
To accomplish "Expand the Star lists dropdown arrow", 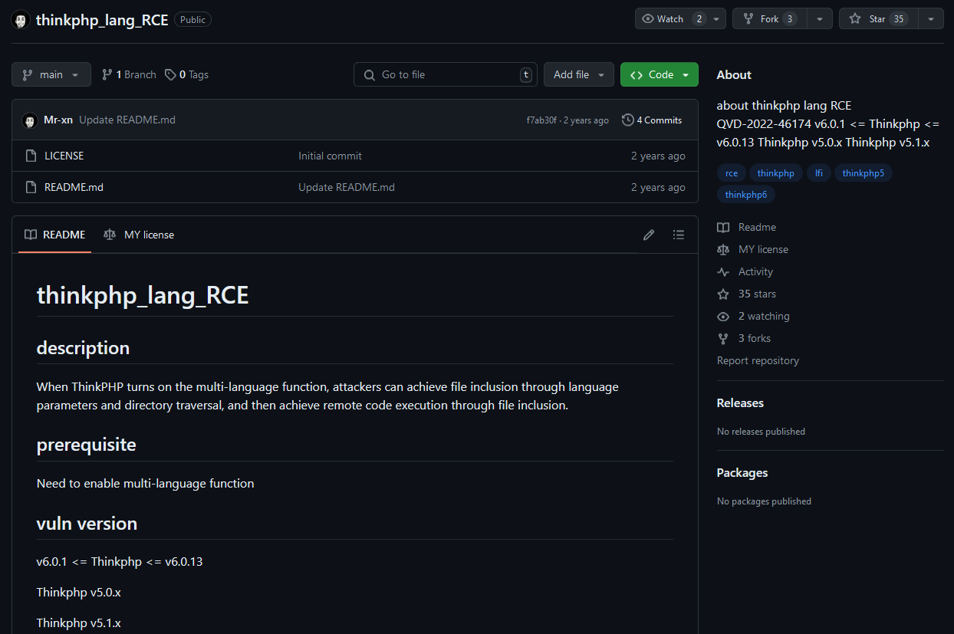I will point(931,19).
